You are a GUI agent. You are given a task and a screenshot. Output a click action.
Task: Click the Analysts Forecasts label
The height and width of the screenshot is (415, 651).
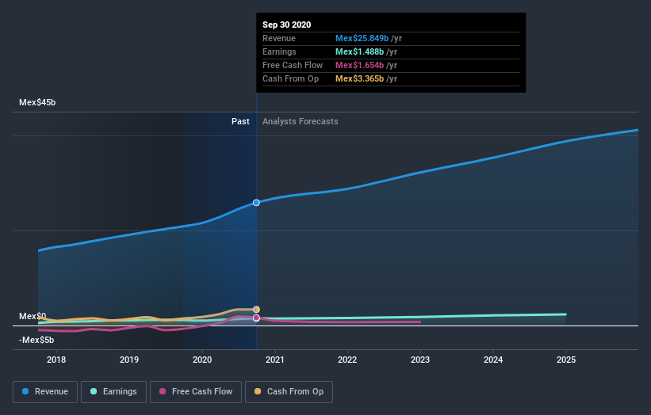tap(301, 121)
